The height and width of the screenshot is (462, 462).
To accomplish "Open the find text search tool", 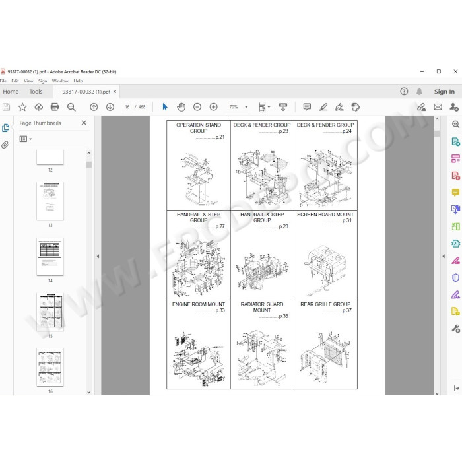I will (71, 107).
